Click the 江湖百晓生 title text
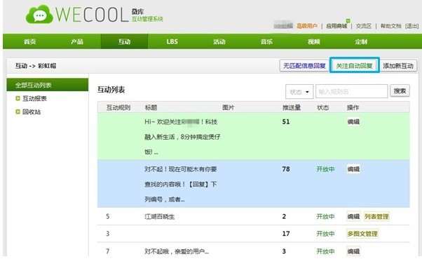 (160, 216)
